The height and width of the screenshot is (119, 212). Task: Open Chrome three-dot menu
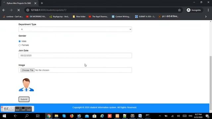click(208, 10)
